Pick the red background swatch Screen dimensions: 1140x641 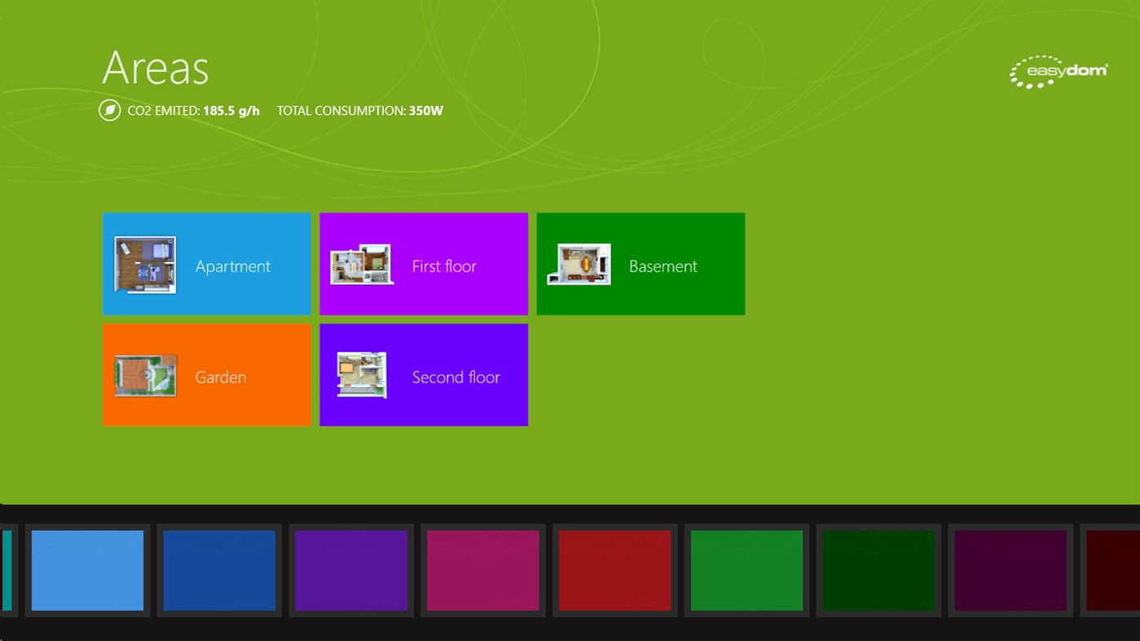click(x=615, y=570)
